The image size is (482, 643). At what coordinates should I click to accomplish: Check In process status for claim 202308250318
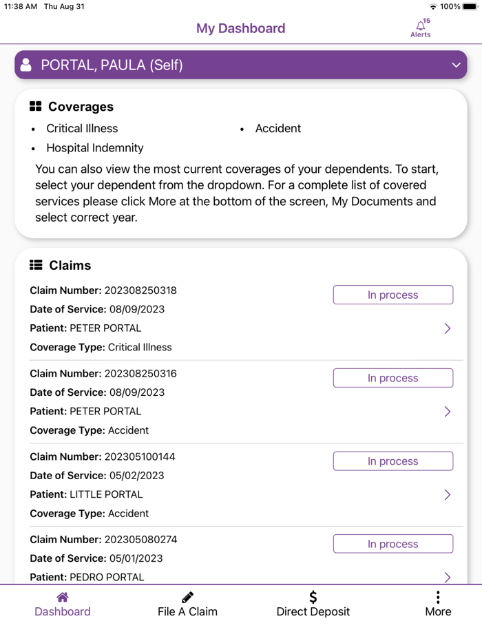point(392,294)
